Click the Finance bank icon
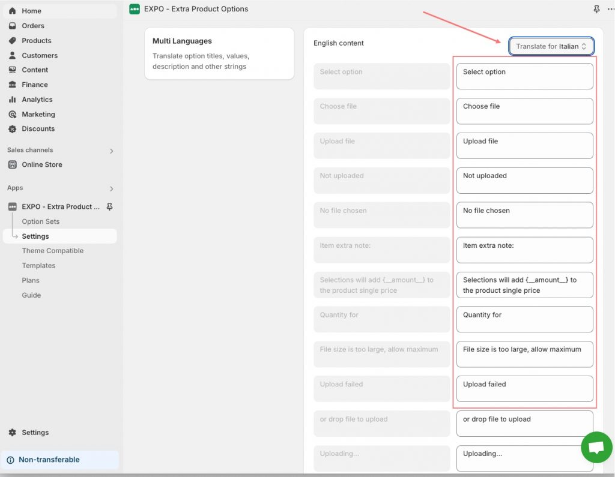Screen dimensions: 615x477 tap(12, 85)
